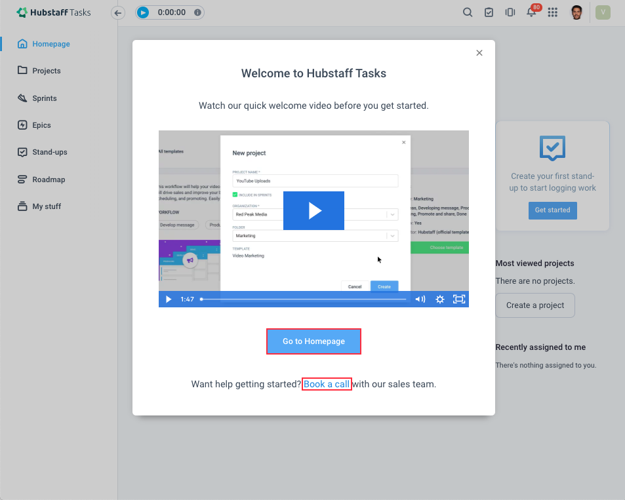Collapse the sidebar with back arrow
This screenshot has height=500, width=625.
pyautogui.click(x=117, y=12)
